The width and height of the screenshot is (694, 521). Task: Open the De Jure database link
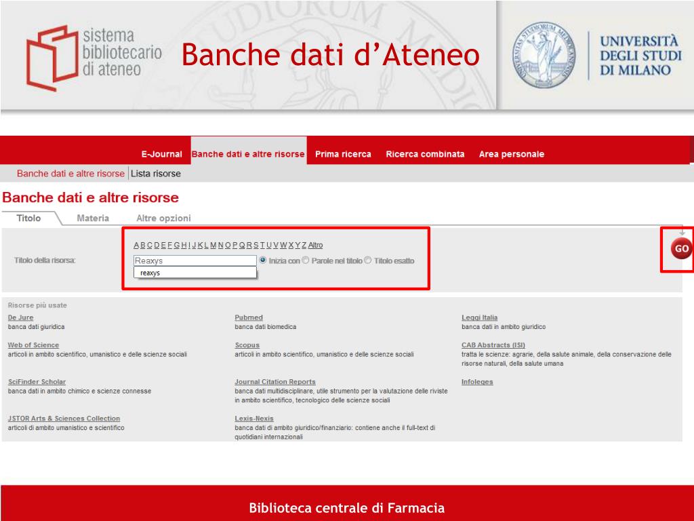[21, 317]
